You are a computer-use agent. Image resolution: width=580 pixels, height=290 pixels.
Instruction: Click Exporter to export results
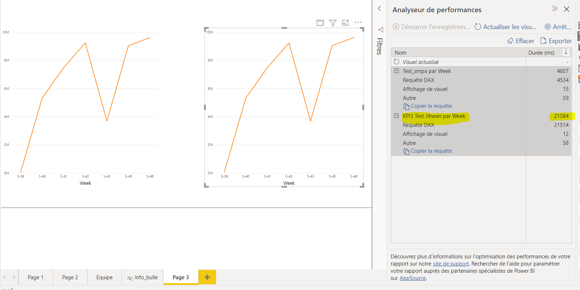click(556, 41)
